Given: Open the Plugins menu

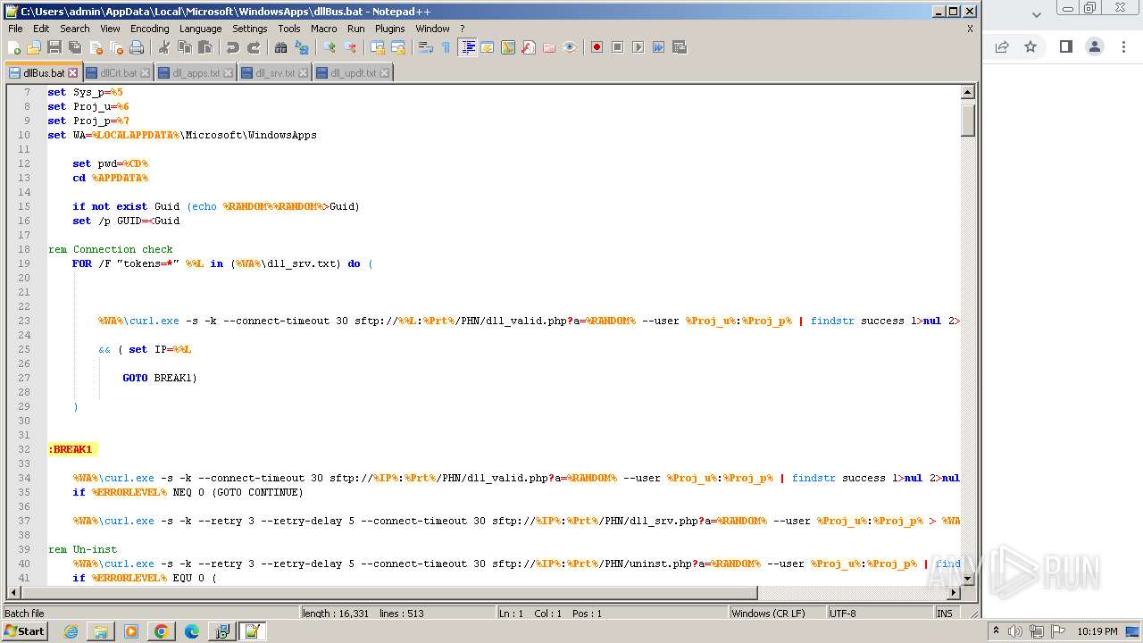Looking at the screenshot, I should 389,29.
